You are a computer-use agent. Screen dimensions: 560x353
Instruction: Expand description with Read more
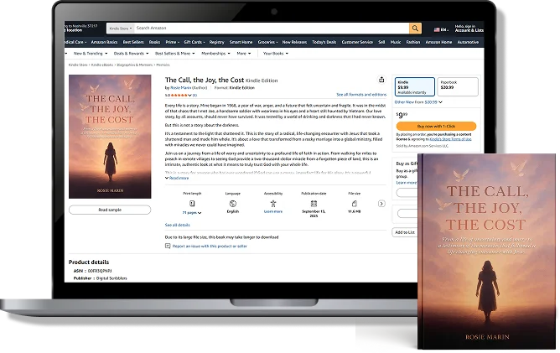[177, 178]
